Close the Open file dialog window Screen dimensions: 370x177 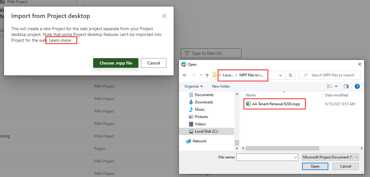[360, 64]
